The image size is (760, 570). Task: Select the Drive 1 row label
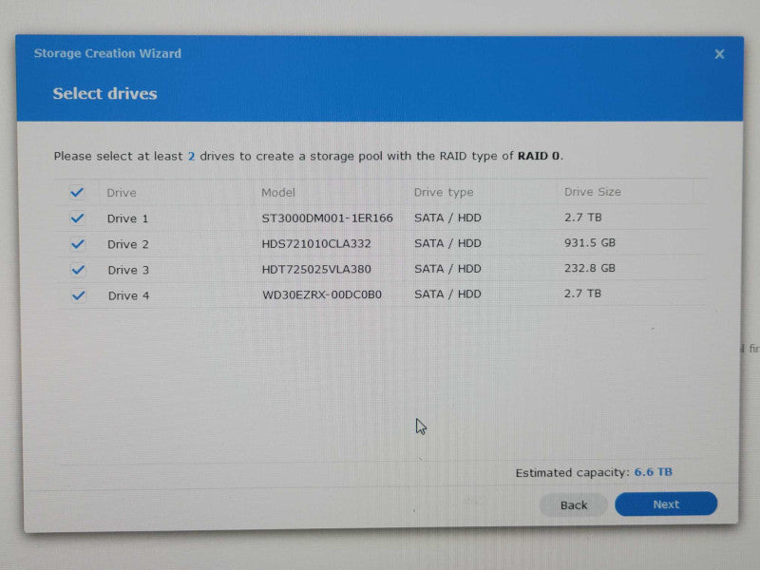127,218
